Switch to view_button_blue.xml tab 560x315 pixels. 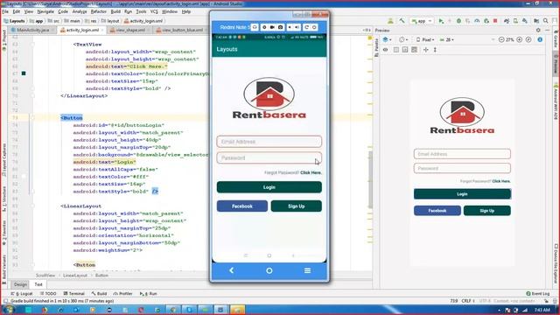tap(181, 30)
